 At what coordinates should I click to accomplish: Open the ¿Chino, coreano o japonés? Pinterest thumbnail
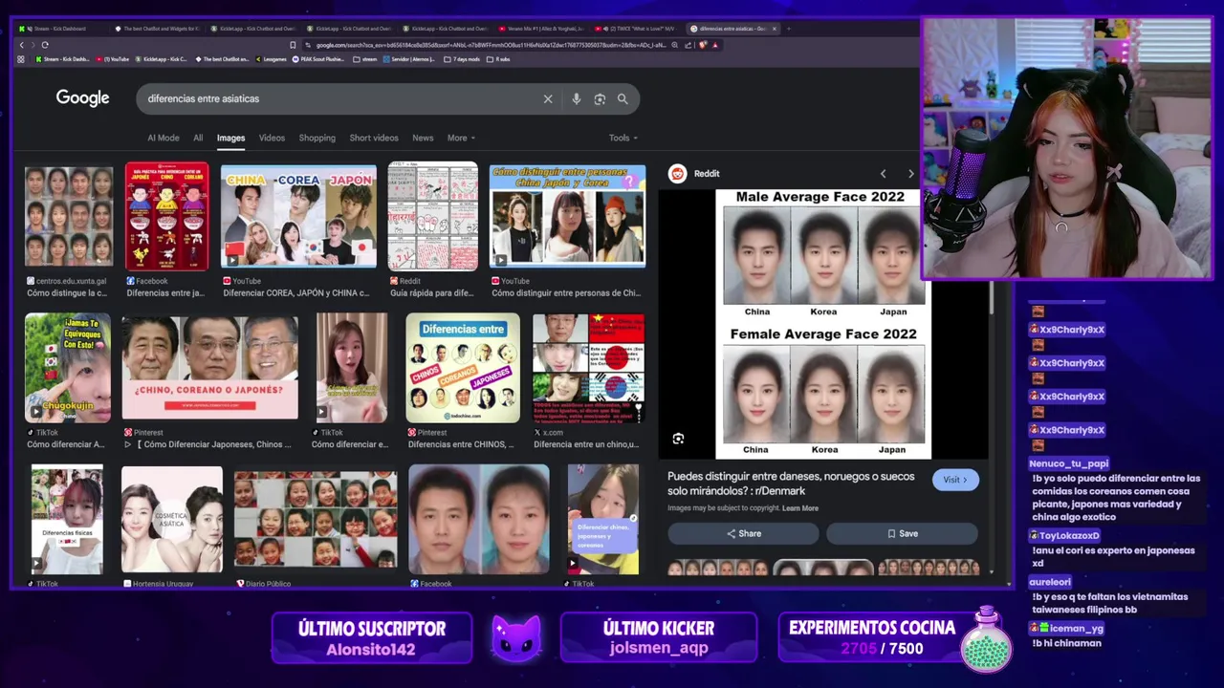(209, 368)
